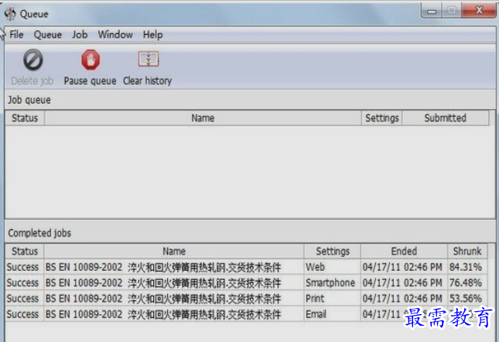Screen dimensions: 499x342
Task: Sort completed jobs by Ended column
Action: pos(404,251)
